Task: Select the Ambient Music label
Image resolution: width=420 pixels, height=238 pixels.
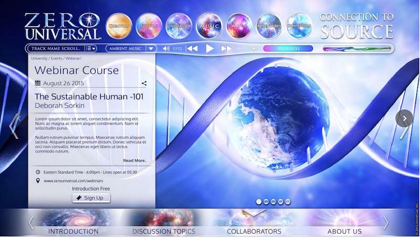Action: click(x=125, y=48)
